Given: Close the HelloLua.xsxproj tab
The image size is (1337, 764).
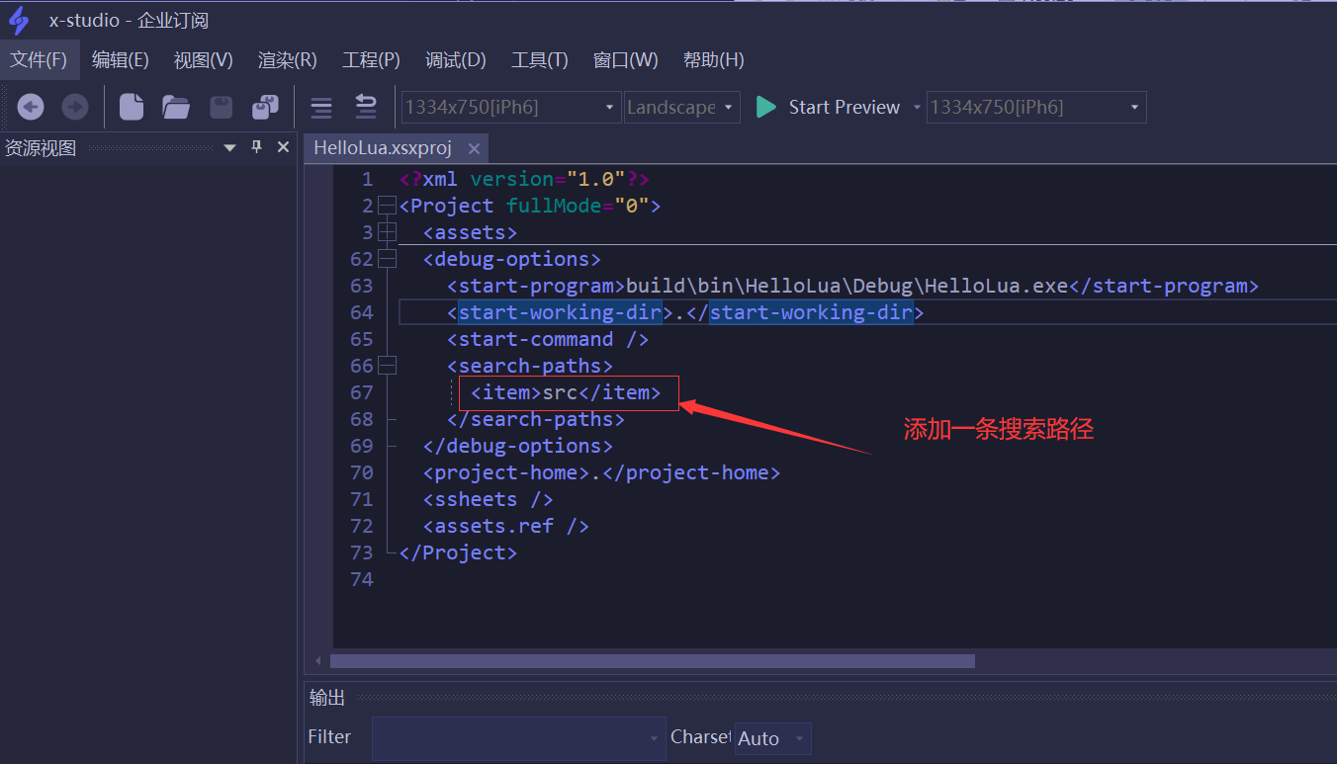Looking at the screenshot, I should [x=474, y=148].
